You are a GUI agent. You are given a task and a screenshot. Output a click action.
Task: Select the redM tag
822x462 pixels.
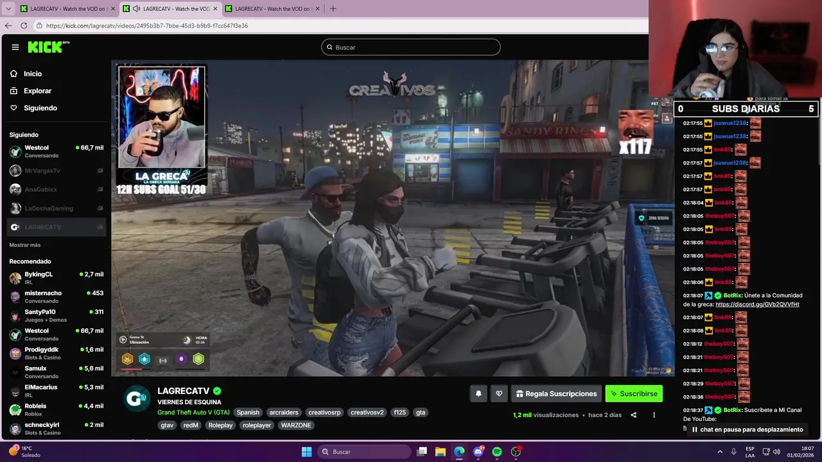191,425
